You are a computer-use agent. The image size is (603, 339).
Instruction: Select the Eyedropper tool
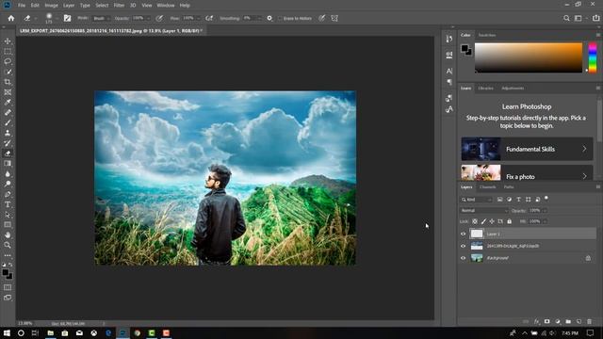coord(8,103)
